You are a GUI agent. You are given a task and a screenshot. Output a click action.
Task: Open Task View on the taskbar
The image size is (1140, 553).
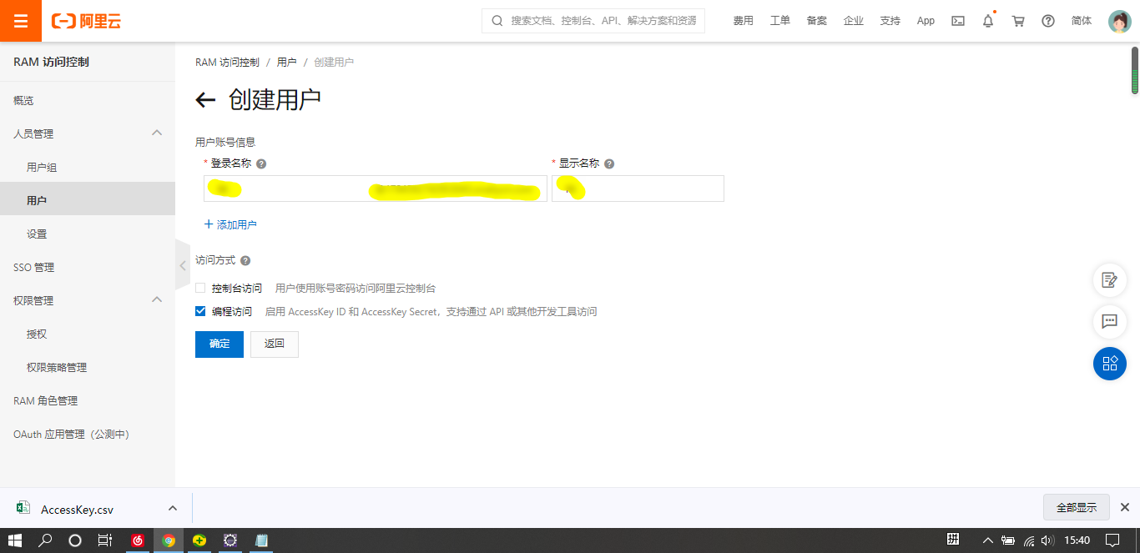coord(105,540)
